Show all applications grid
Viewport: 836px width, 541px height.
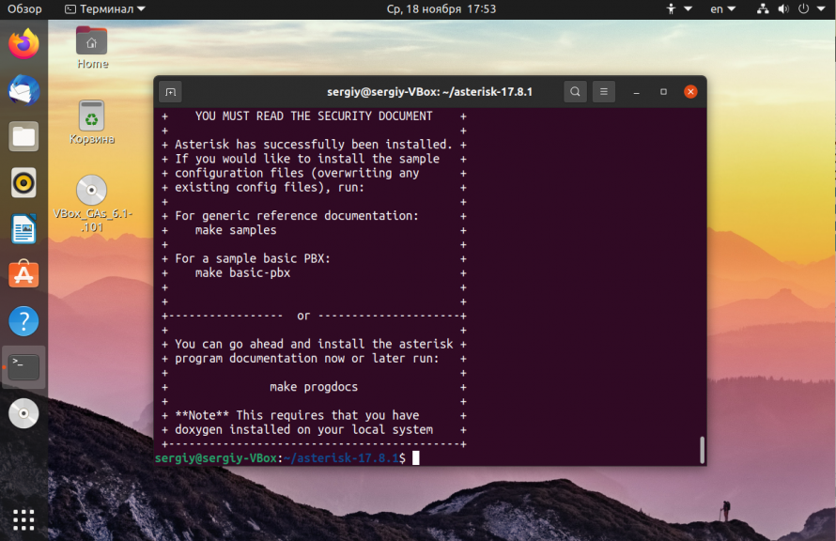[x=23, y=519]
